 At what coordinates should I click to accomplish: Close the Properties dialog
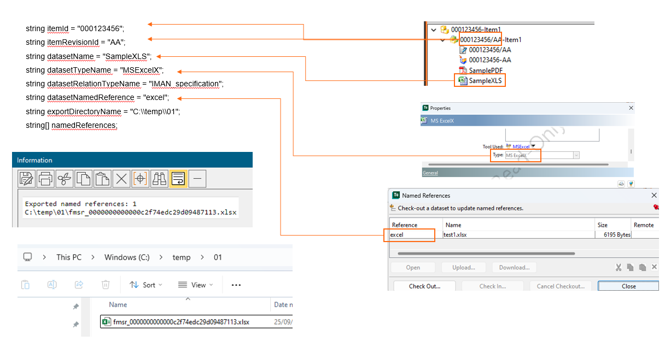click(631, 108)
